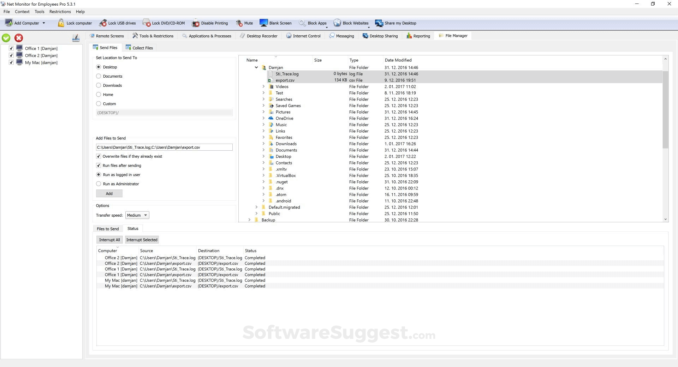
Task: Click the red X deselect-all icon
Action: point(19,38)
